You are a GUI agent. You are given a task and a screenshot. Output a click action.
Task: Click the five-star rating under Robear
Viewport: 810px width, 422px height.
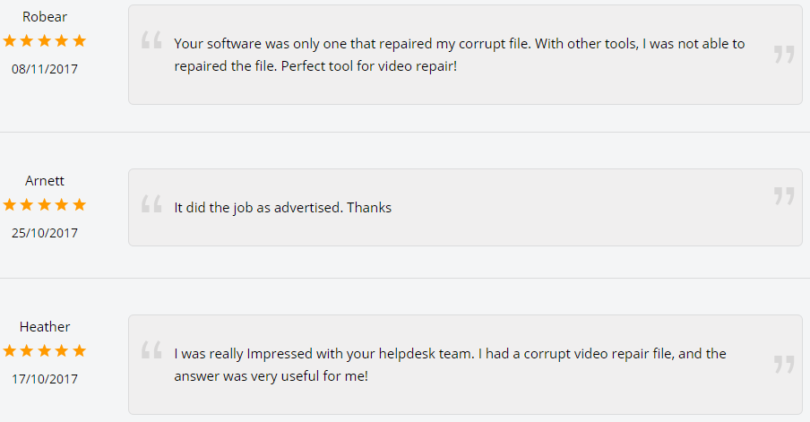tap(45, 41)
